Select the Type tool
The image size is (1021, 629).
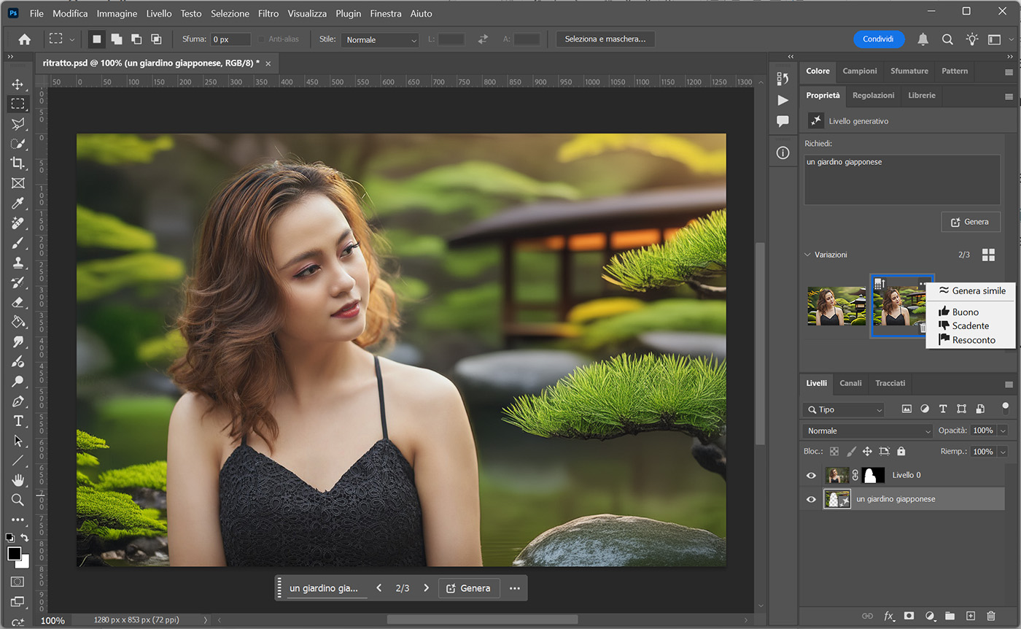pyautogui.click(x=18, y=421)
